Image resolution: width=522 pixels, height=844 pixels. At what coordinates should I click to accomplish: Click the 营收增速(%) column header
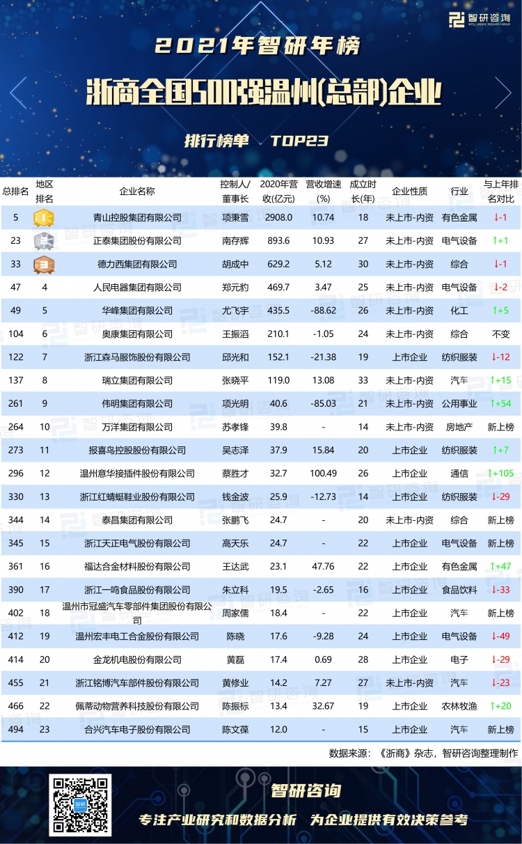pos(324,192)
